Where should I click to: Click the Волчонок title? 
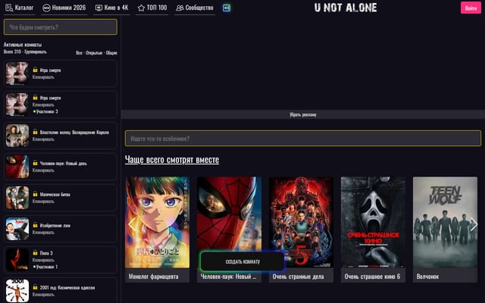[x=427, y=276]
